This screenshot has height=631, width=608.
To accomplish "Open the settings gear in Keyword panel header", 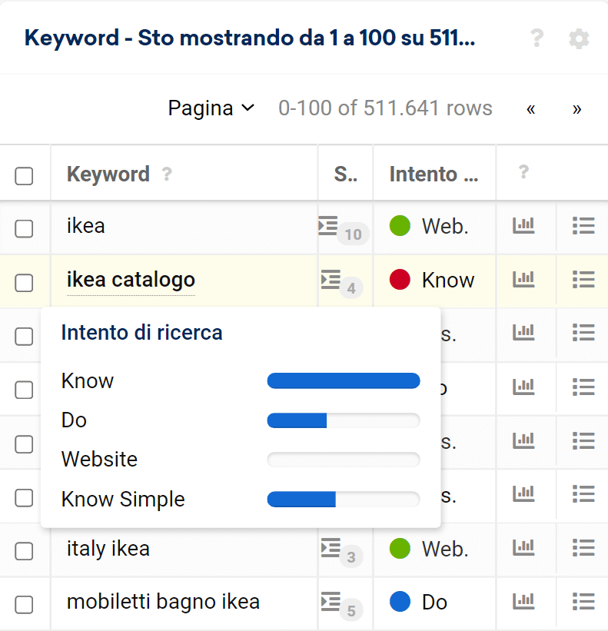I will 579,39.
